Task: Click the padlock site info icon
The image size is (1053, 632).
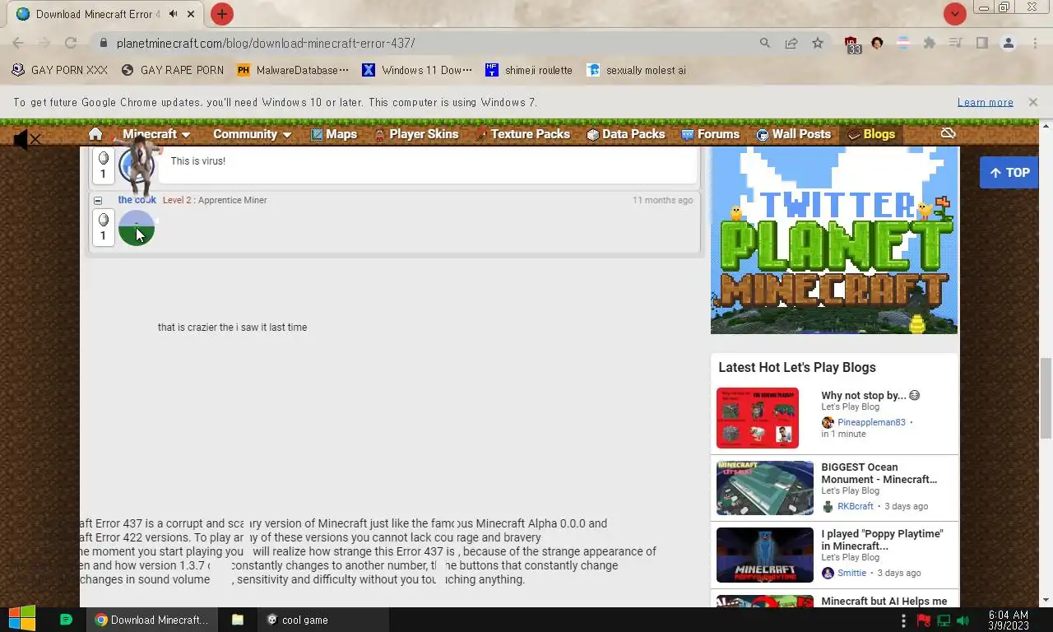Action: pos(103,43)
